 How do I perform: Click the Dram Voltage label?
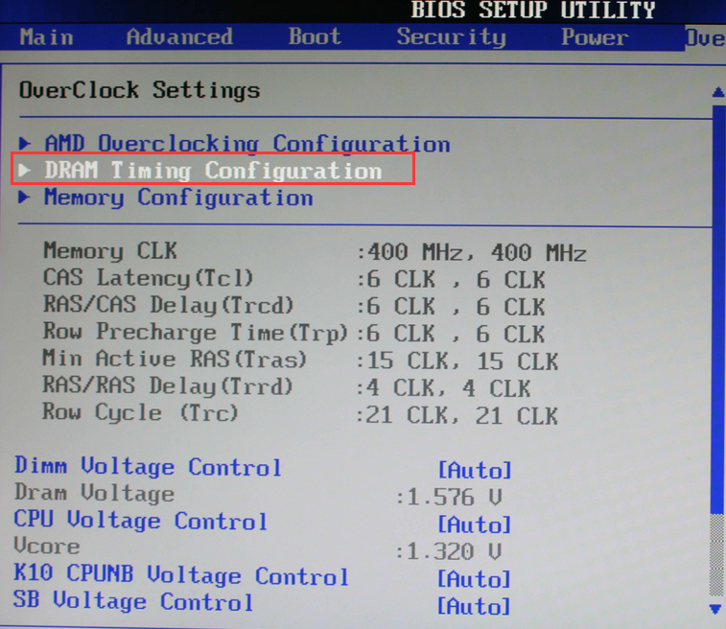94,493
